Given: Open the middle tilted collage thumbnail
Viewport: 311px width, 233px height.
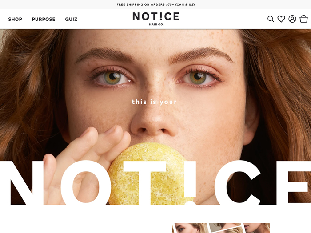Looking at the screenshot, I should point(227,228).
